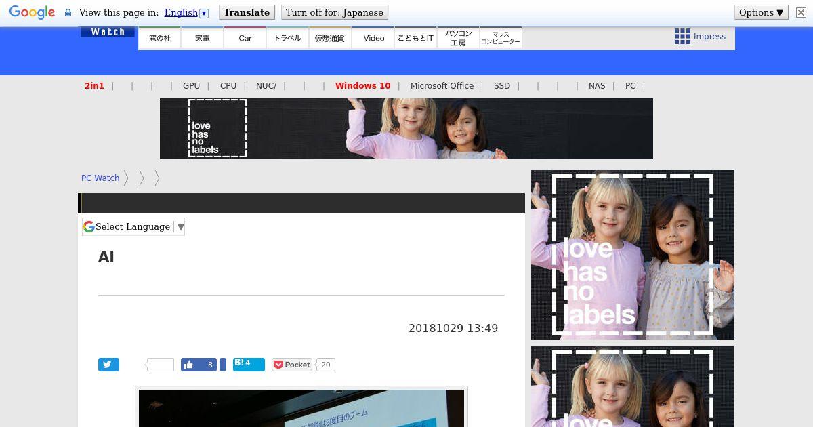This screenshot has height=427, width=813.
Task: Go to the NUC/ topic link
Action: [266, 86]
